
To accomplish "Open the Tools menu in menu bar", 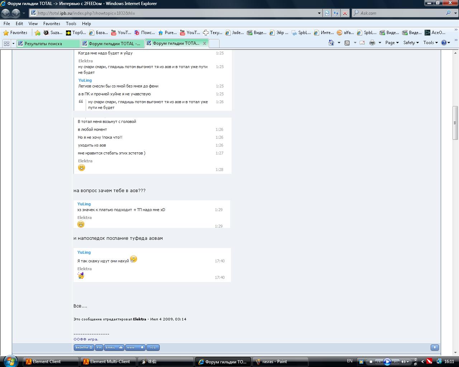I will 71,23.
